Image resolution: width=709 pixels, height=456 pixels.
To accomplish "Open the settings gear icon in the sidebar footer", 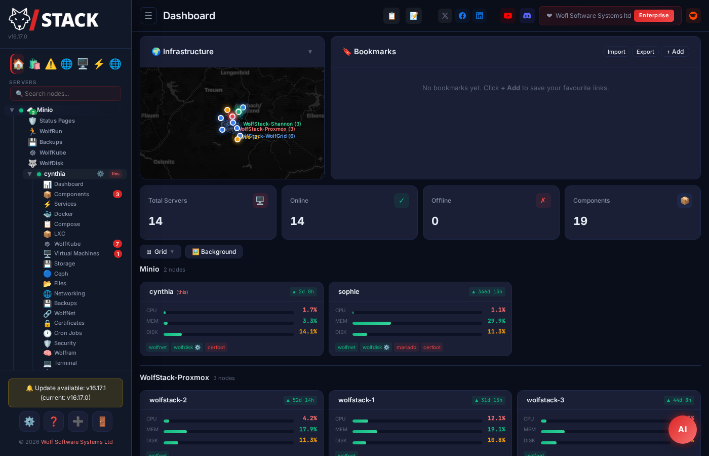I will pyautogui.click(x=29, y=422).
